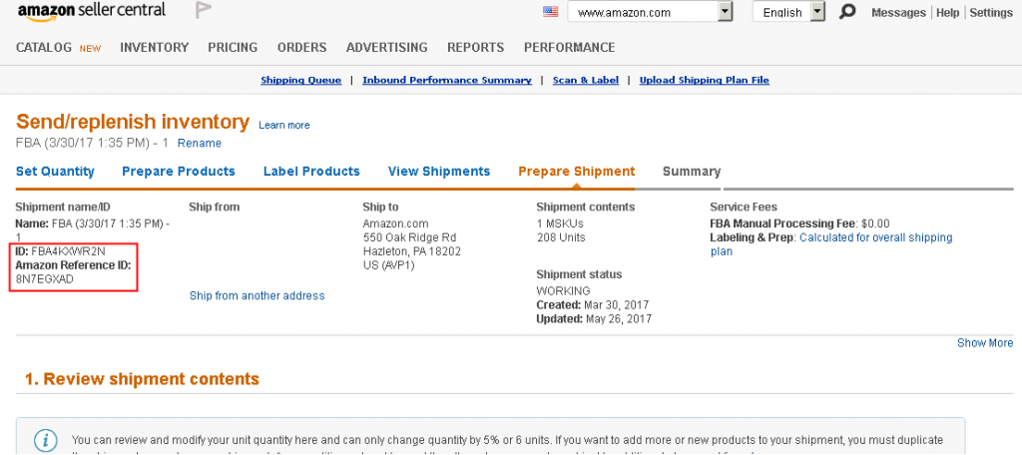Open the Reports menu

point(475,47)
